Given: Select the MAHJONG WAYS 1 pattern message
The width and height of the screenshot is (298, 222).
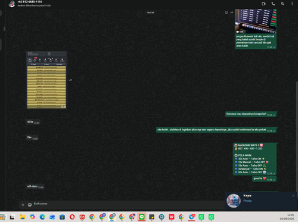Looking at the screenshot, I should [x=254, y=159].
